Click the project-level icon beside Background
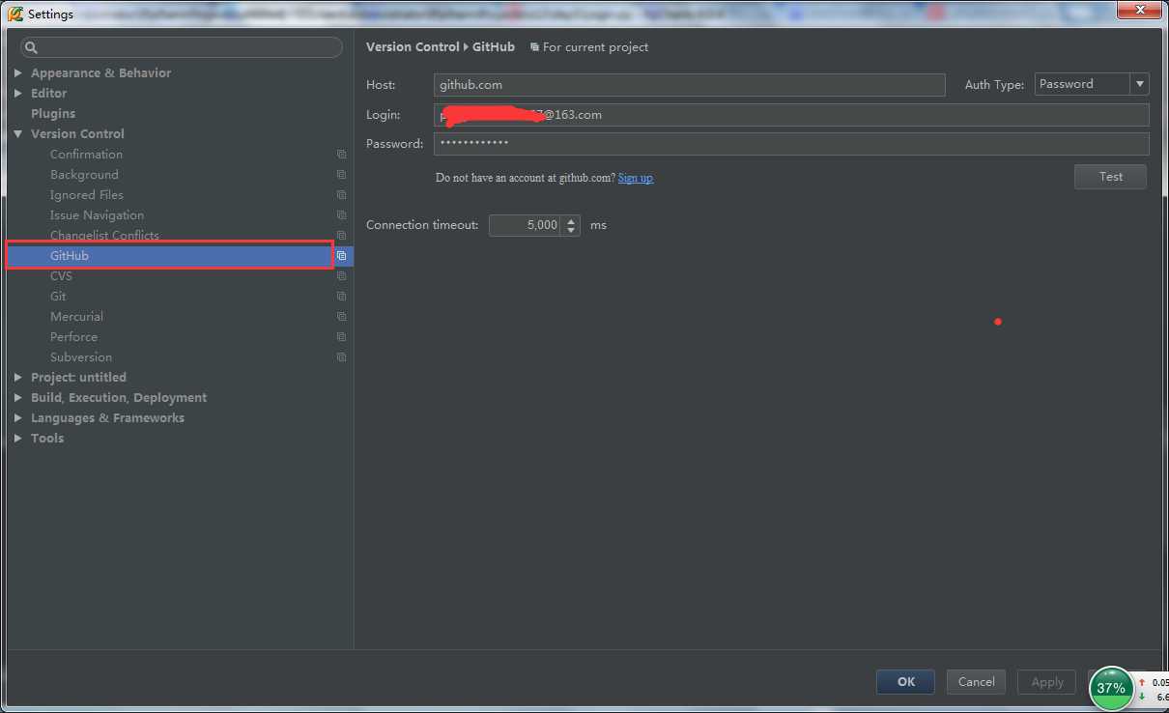 point(341,175)
